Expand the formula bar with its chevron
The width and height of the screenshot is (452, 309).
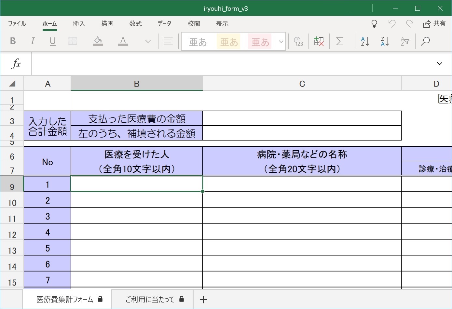[x=439, y=63]
